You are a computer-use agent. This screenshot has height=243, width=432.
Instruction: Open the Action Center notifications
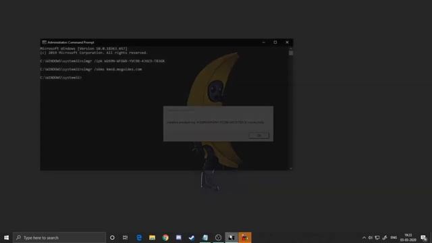pyautogui.click(x=424, y=238)
